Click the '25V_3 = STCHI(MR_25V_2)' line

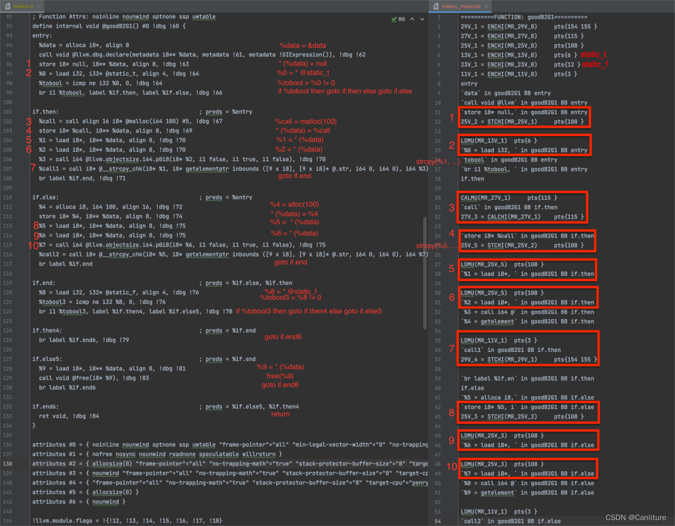523,417
